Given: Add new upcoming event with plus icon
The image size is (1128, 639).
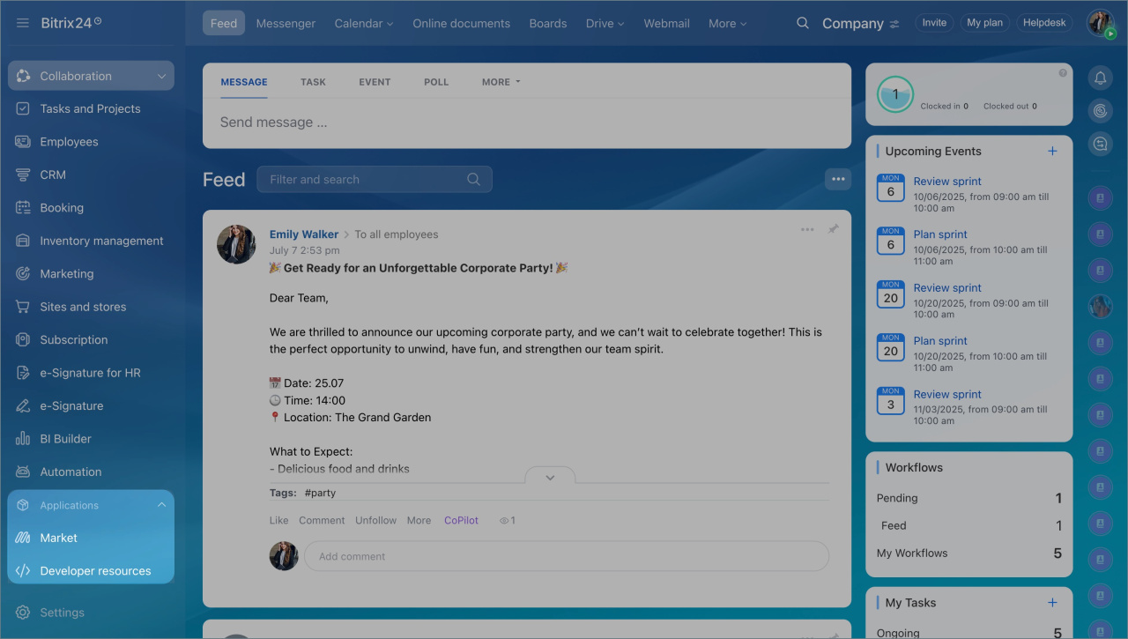Looking at the screenshot, I should pyautogui.click(x=1052, y=152).
